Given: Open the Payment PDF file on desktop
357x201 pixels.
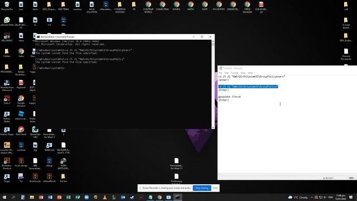Looking at the screenshot, I should coord(21,84).
